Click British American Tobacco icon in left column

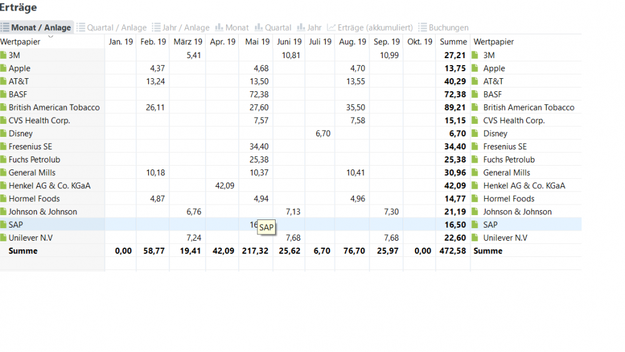(x=3, y=108)
